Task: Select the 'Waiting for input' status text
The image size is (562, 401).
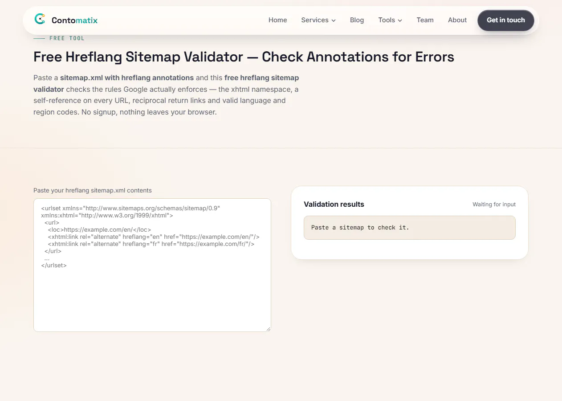Action: click(494, 205)
